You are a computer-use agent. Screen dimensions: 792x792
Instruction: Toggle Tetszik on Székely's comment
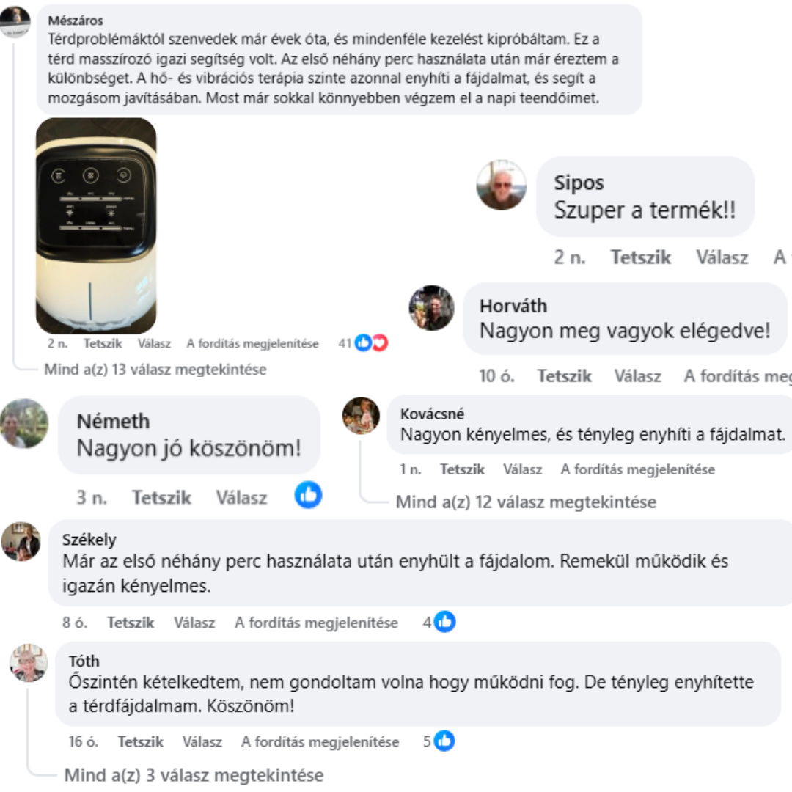[131, 623]
